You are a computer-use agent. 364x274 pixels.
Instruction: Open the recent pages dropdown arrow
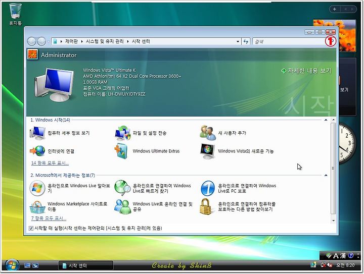49,42
